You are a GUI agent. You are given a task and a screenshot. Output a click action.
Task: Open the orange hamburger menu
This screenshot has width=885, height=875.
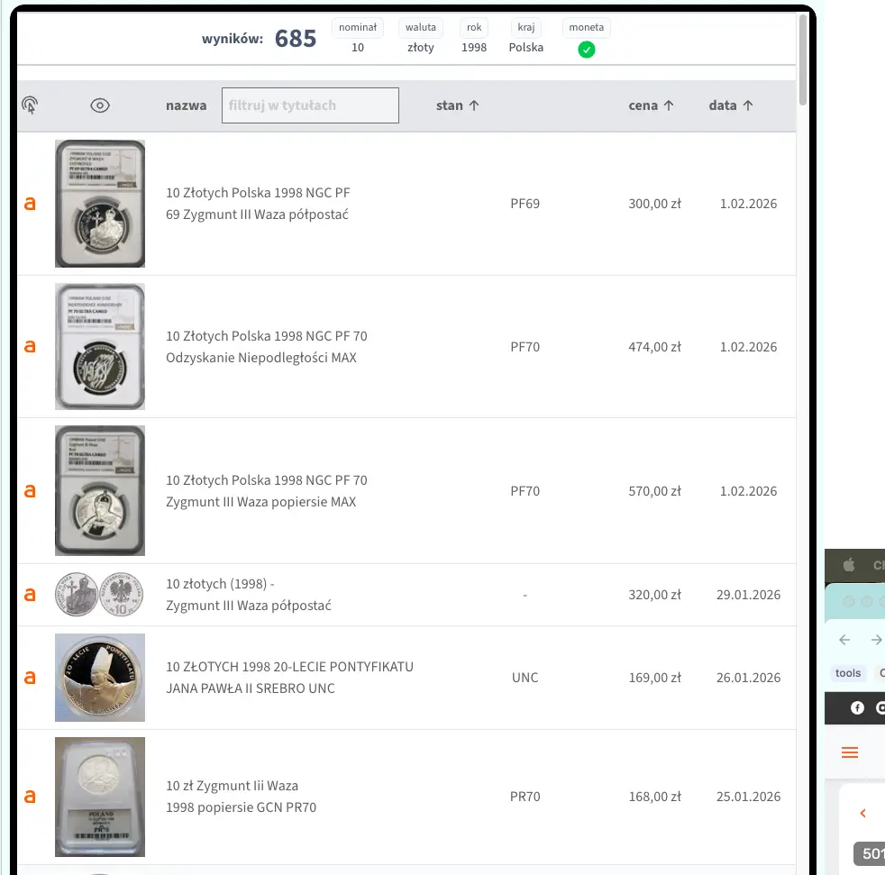[x=849, y=752]
